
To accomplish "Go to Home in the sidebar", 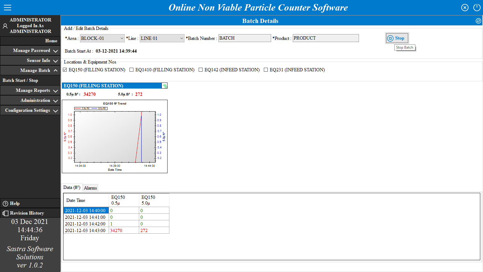I will [x=51, y=41].
